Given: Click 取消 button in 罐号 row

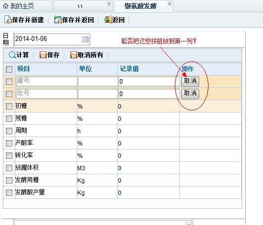Looking at the screenshot, I should [190, 81].
